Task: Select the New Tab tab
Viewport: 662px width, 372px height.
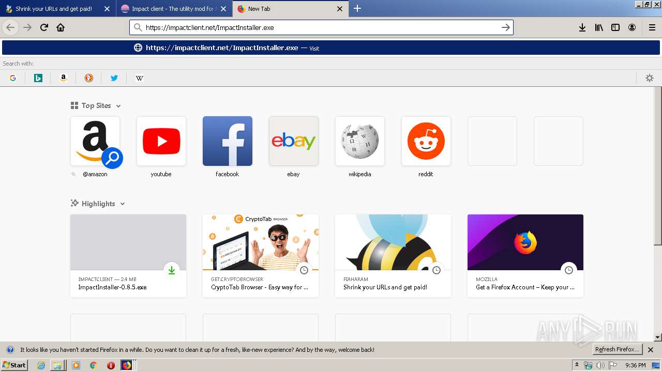Action: coord(290,9)
